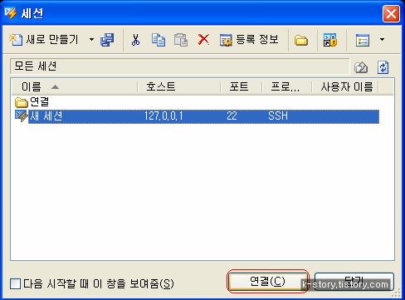Open the dropdown arrow beside 새로 만들기
This screenshot has width=405, height=300.
point(91,40)
